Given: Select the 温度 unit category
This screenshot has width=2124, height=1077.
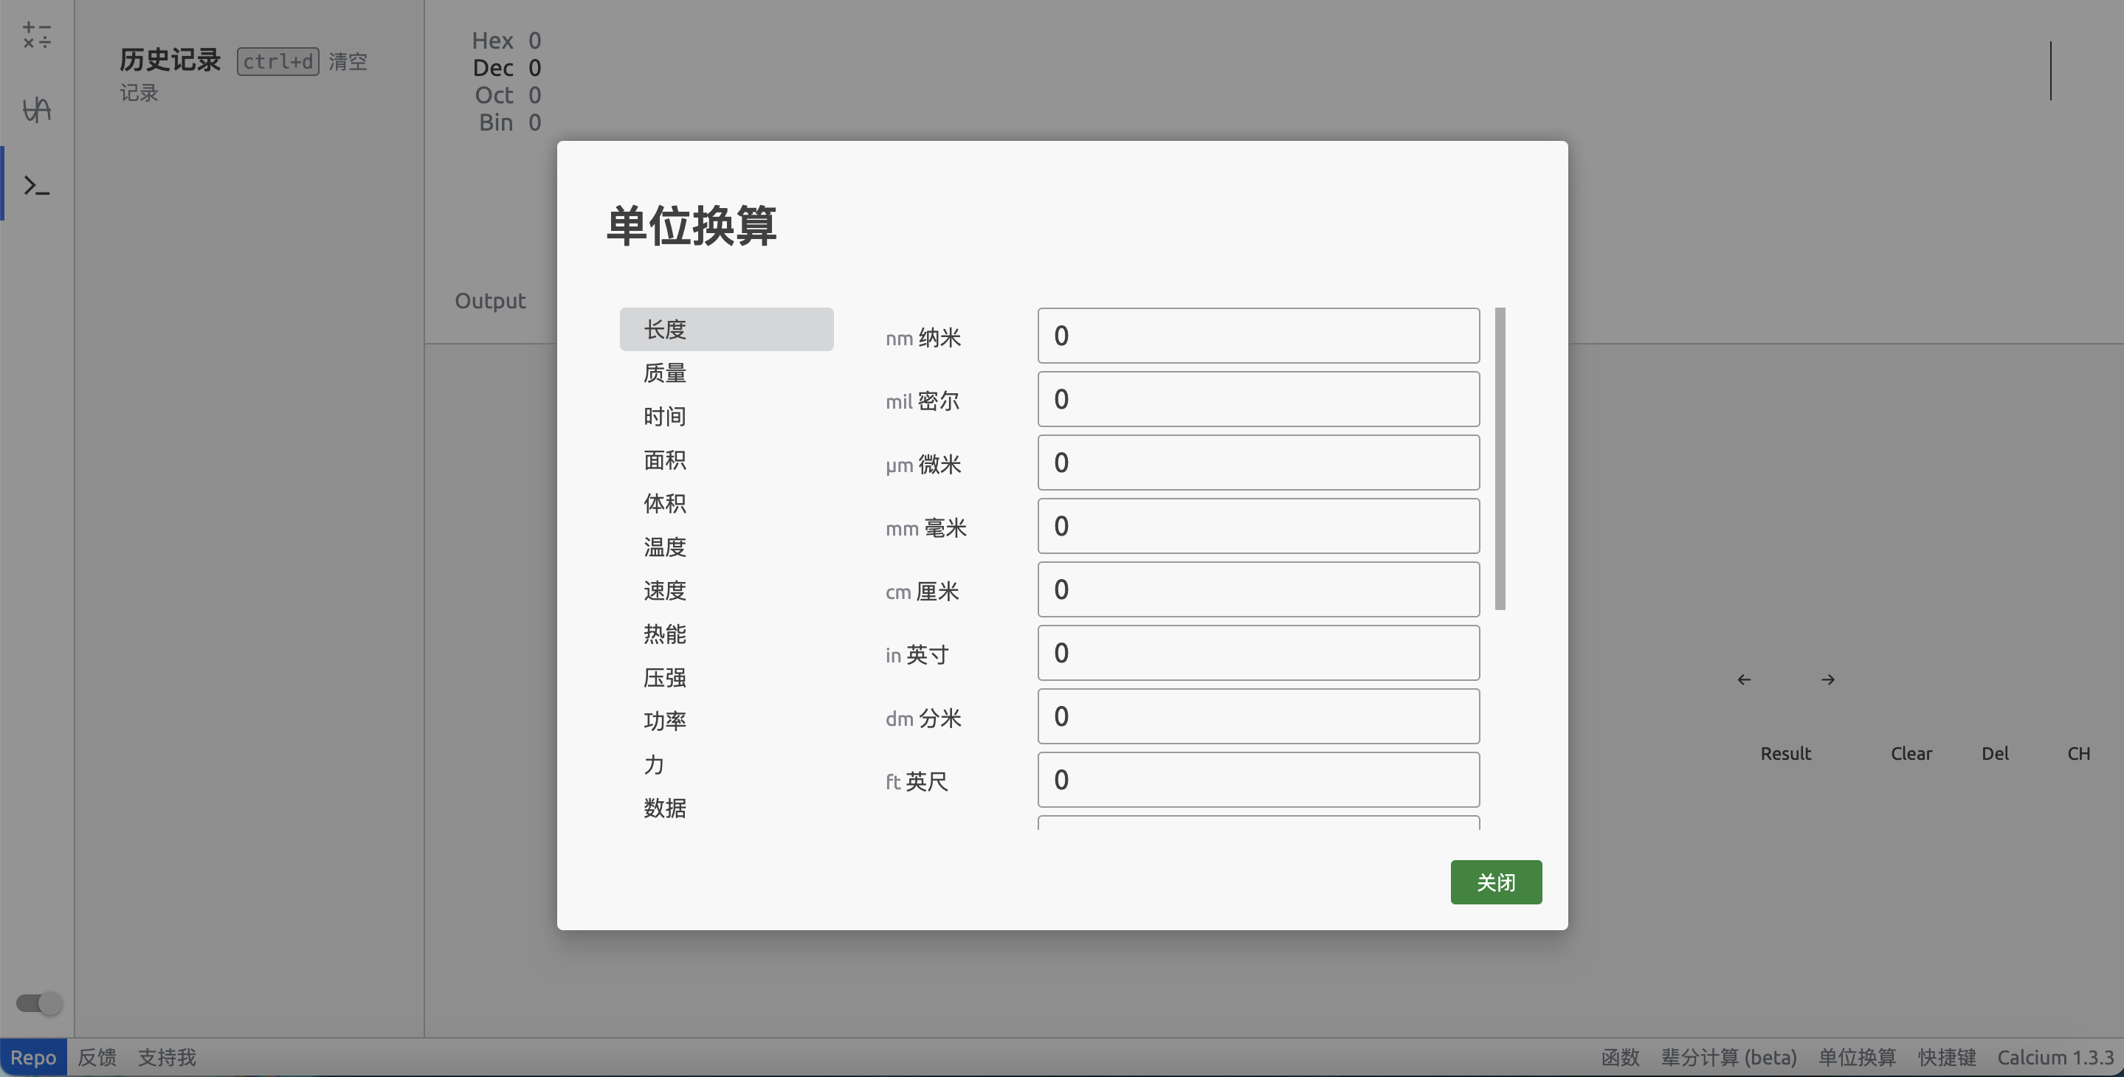Looking at the screenshot, I should pos(664,547).
